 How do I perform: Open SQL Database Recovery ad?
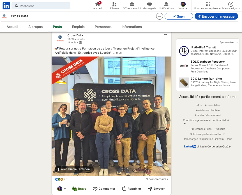click(x=208, y=62)
